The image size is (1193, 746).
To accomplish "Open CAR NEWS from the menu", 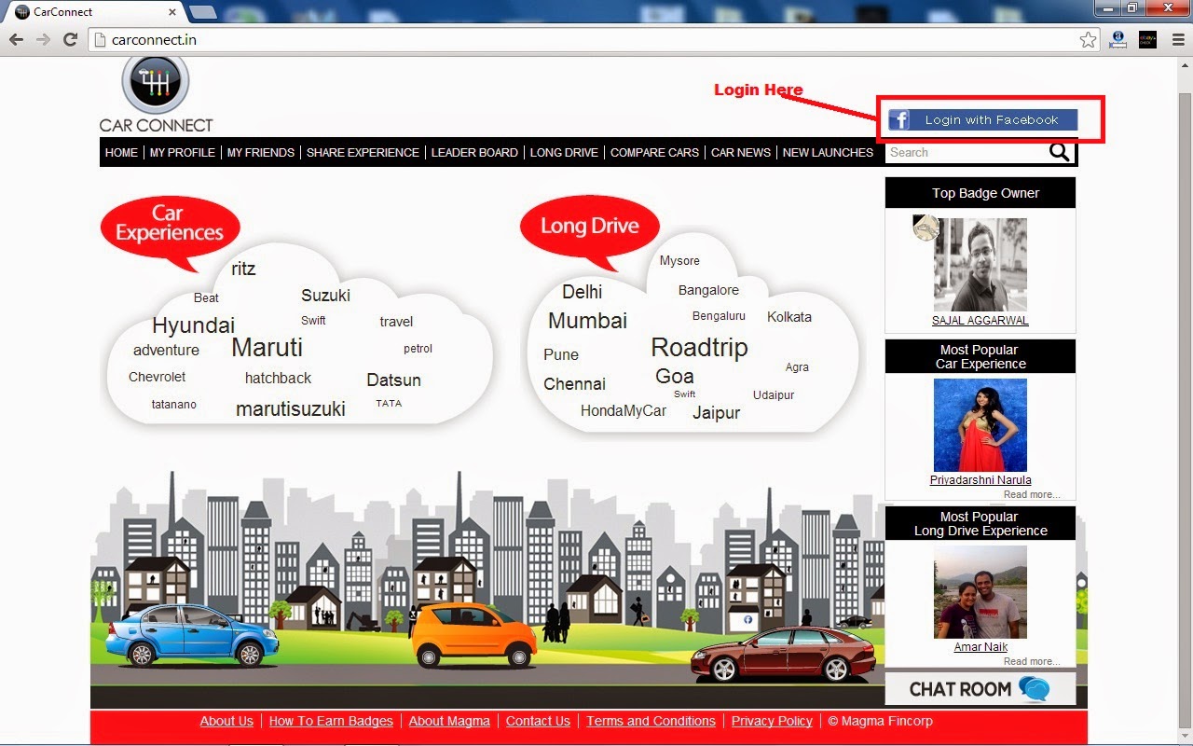I will (x=741, y=153).
